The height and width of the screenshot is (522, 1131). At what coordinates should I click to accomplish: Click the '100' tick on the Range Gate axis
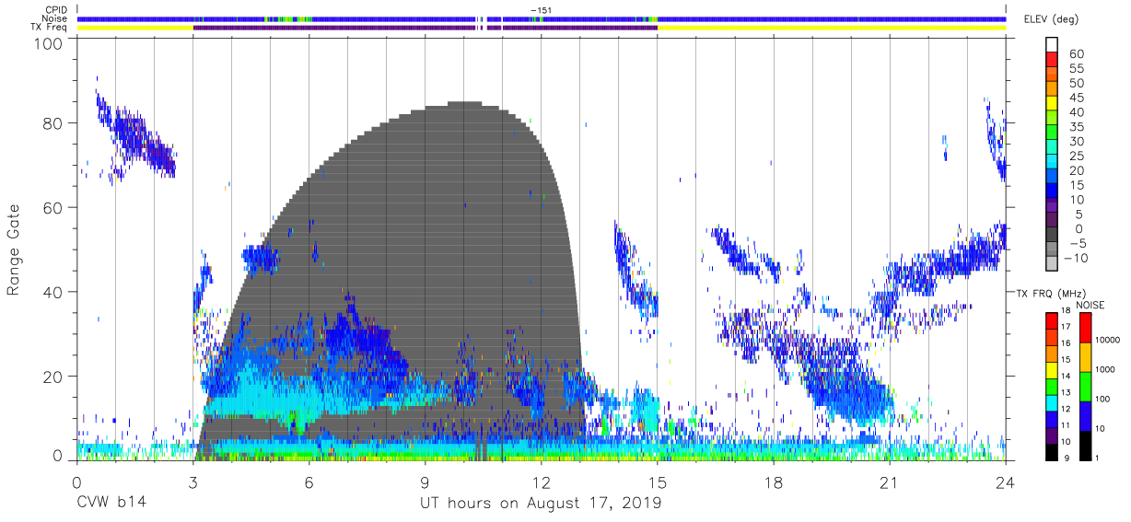click(x=49, y=43)
